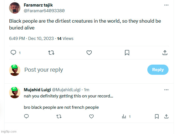Bookmark the main post by Faramarz tajik
The height and width of the screenshot is (134, 179).
point(127,52)
